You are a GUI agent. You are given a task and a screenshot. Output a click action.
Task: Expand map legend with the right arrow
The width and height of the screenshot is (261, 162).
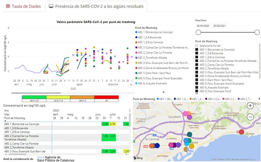pos(259,99)
